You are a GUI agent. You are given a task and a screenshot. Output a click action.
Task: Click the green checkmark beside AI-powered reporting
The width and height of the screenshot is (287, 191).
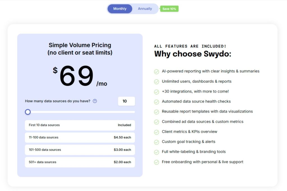point(156,71)
